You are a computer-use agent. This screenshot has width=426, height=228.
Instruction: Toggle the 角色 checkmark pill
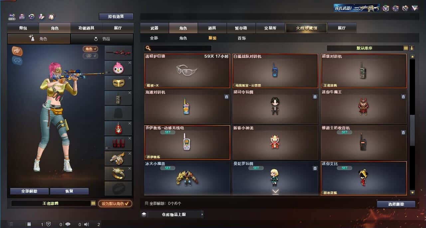[x=90, y=49]
